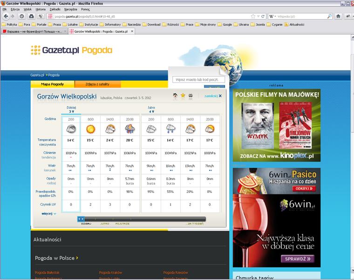Open the Pogoda Białystok link

[47, 273]
